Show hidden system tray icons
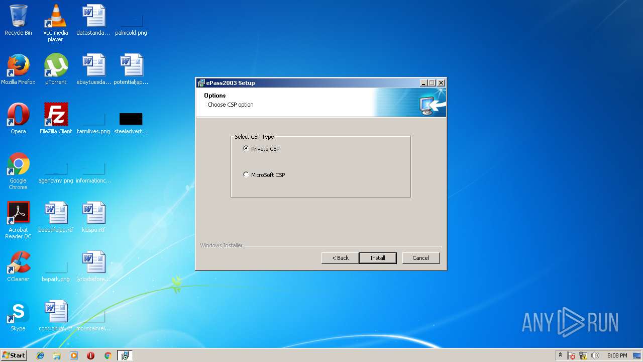 [560, 355]
